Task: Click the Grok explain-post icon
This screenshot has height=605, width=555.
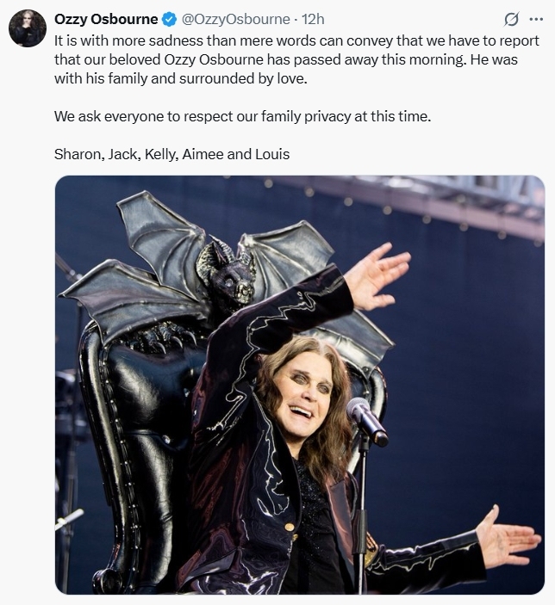Action: 511,19
